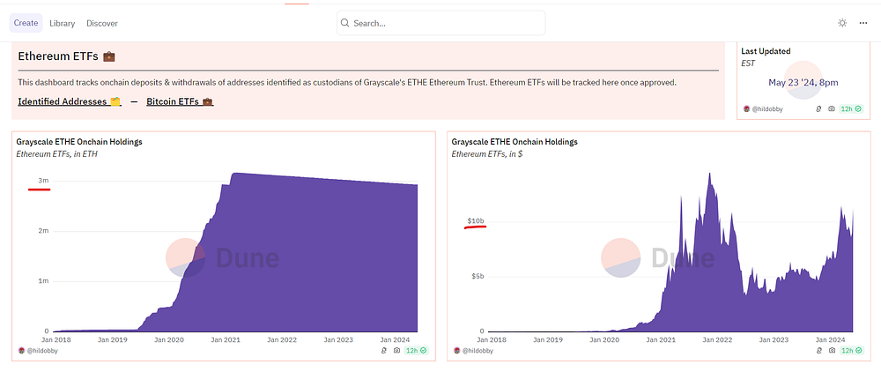Open query link icon under ETH holdings chart

(384, 351)
